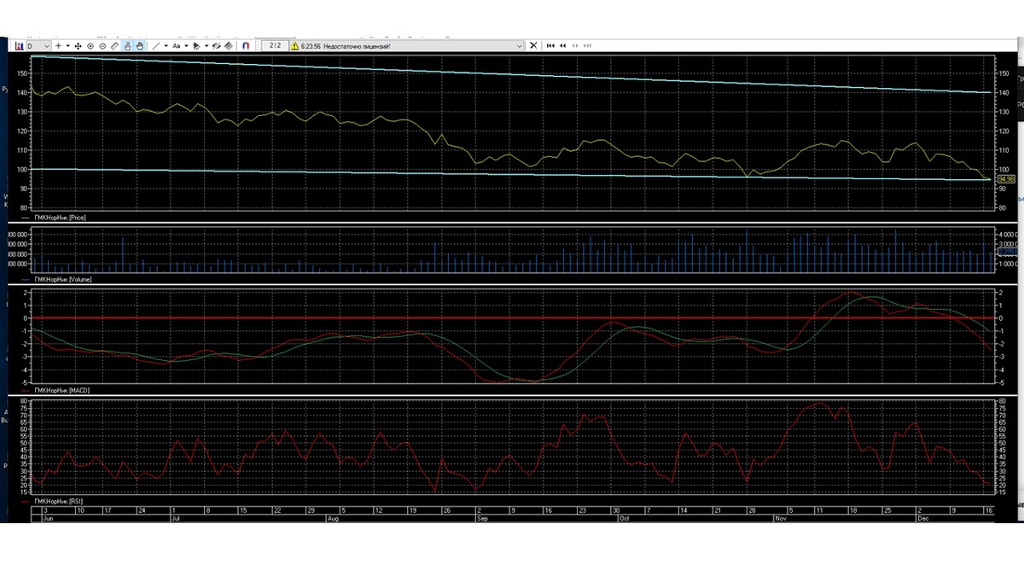Viewport: 1024px width, 576px height.
Task: Select the shape marker tool
Action: point(196,45)
